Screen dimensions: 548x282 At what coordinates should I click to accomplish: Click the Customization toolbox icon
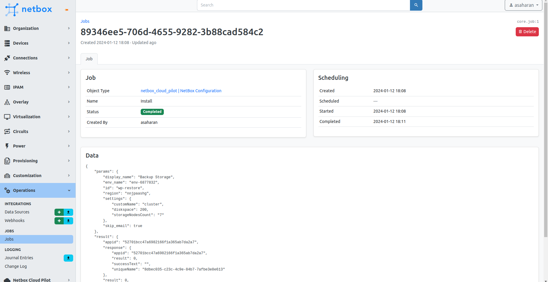point(7,176)
